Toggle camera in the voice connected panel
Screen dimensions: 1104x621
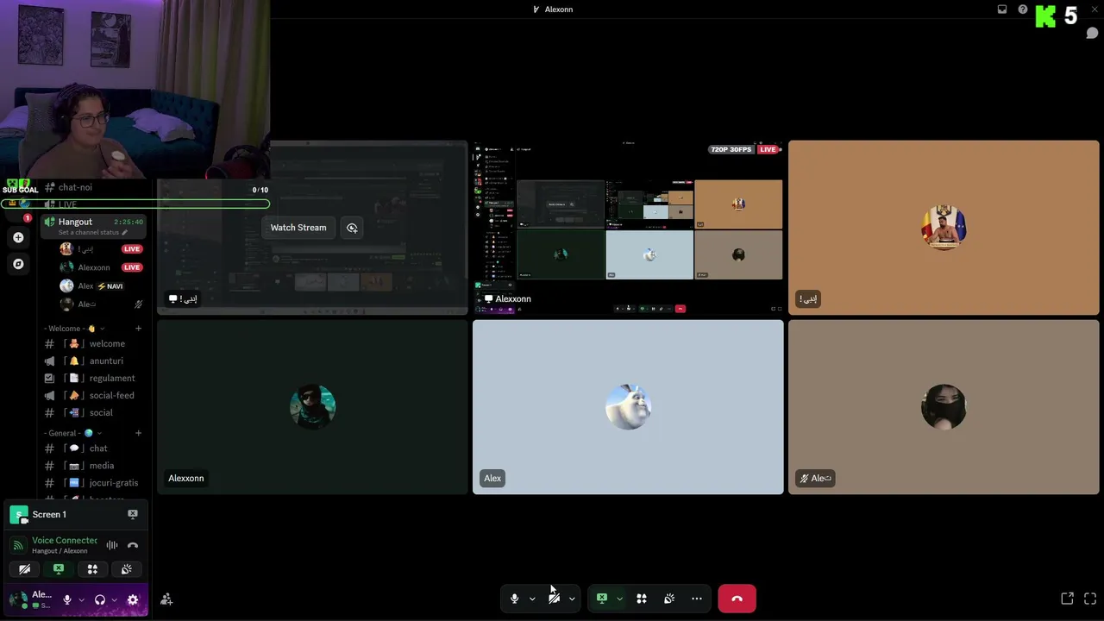pyautogui.click(x=25, y=569)
